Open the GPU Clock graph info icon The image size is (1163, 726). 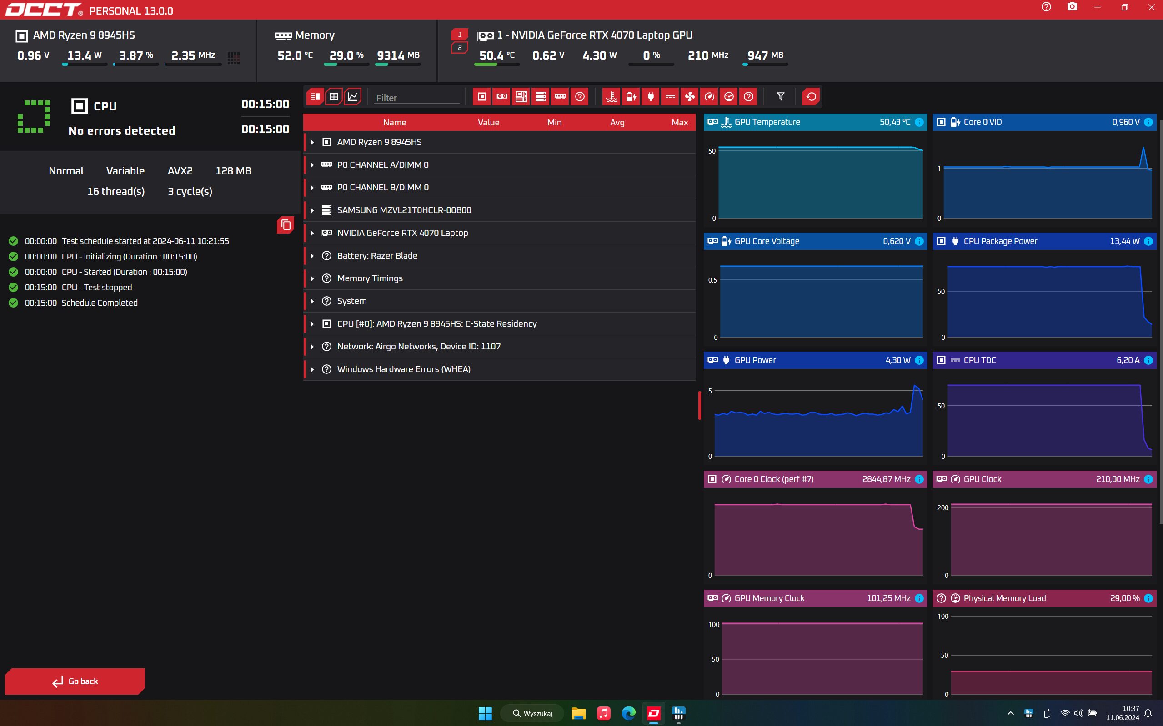[x=1148, y=479]
